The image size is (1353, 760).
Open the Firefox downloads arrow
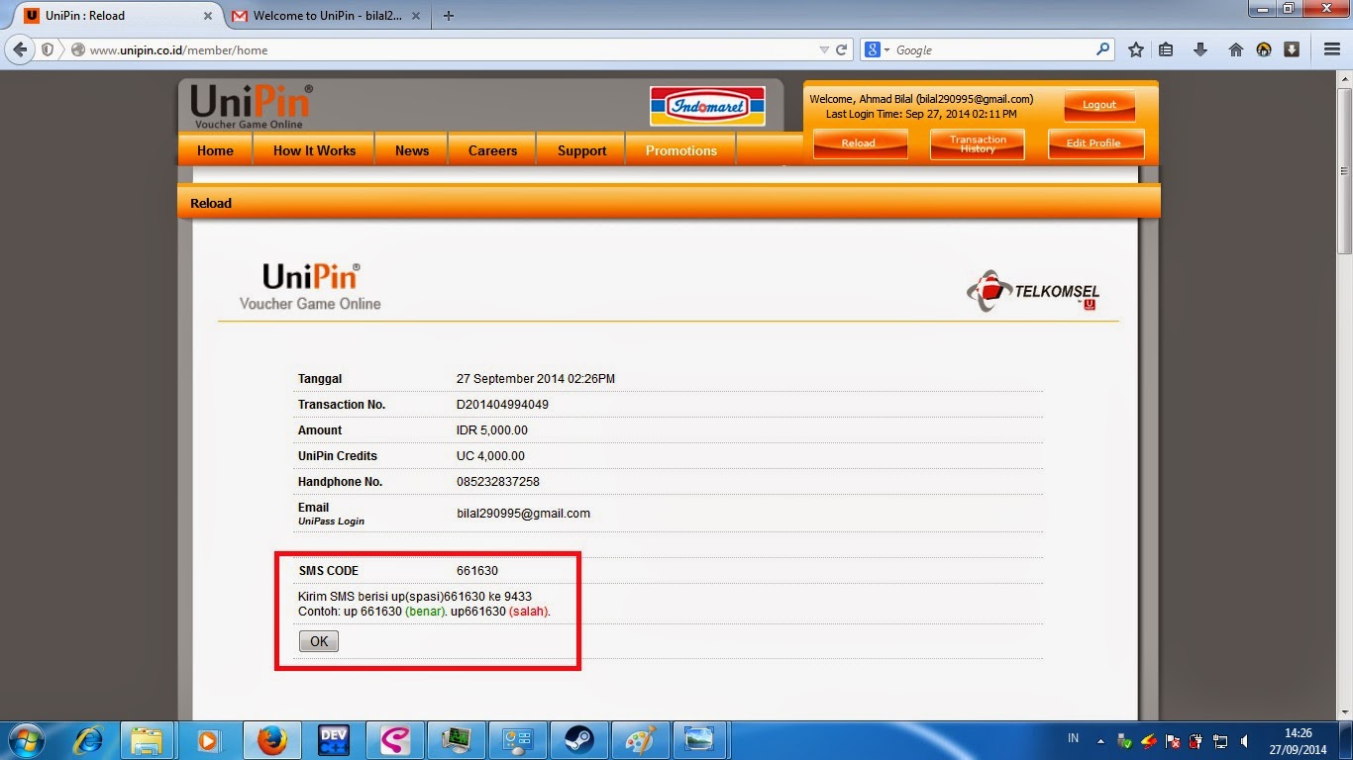[x=1200, y=49]
